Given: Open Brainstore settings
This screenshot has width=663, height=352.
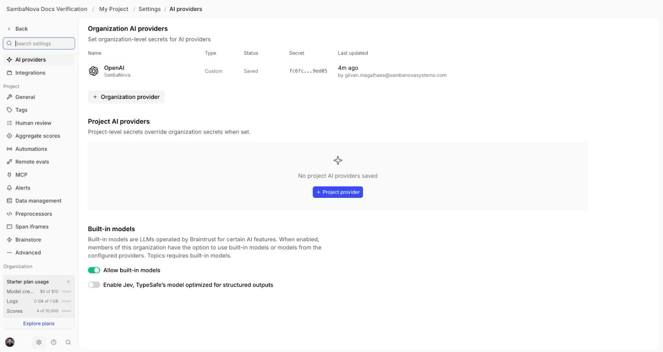Looking at the screenshot, I should (x=39, y=240).
